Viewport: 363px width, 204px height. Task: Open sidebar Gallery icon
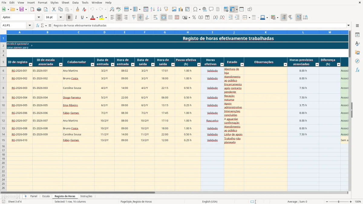coord(357,52)
